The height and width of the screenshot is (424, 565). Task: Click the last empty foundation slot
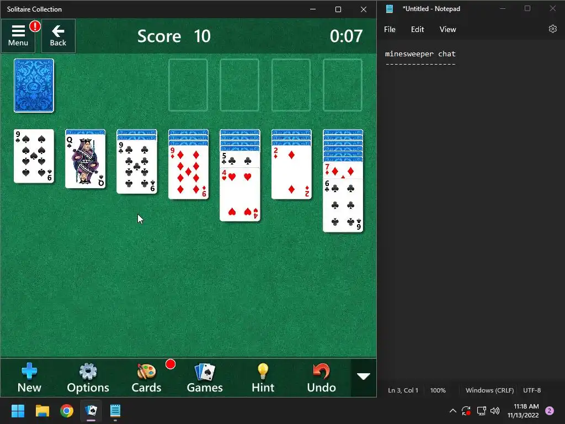click(343, 85)
